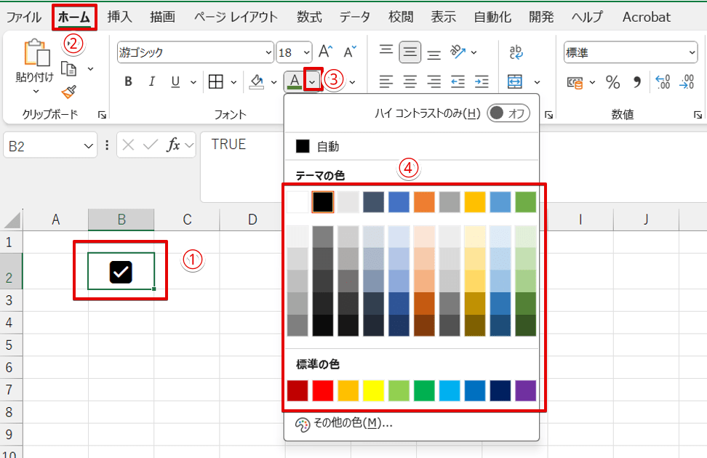This screenshot has height=458, width=707.
Task: Select row 5 header
Action: click(11, 345)
